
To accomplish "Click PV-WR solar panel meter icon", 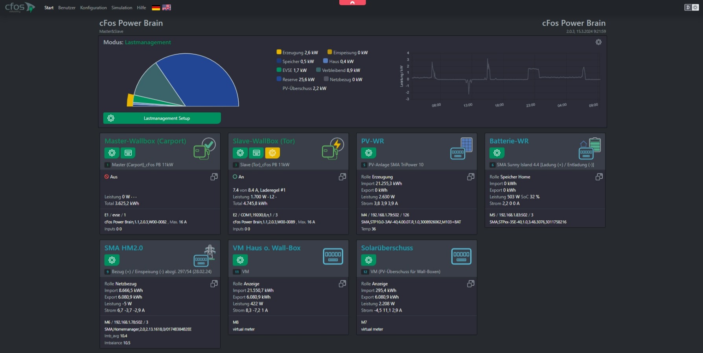I will point(461,148).
